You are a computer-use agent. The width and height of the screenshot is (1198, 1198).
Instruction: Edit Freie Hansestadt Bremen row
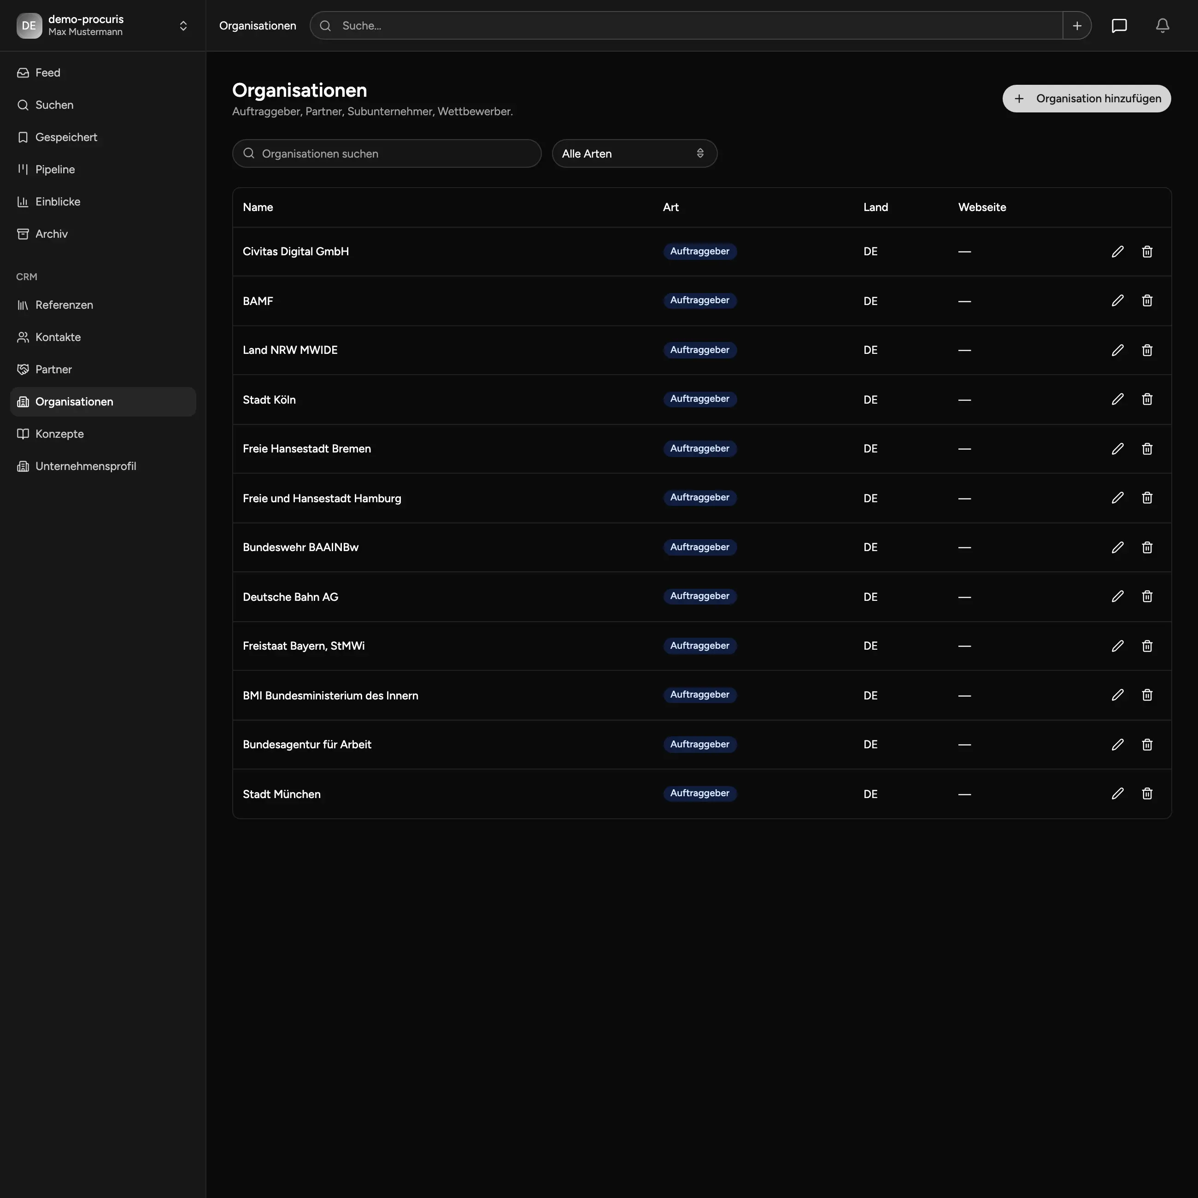[1117, 448]
